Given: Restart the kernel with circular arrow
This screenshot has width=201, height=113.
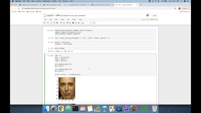Looking at the screenshot, I should pos(76,23).
